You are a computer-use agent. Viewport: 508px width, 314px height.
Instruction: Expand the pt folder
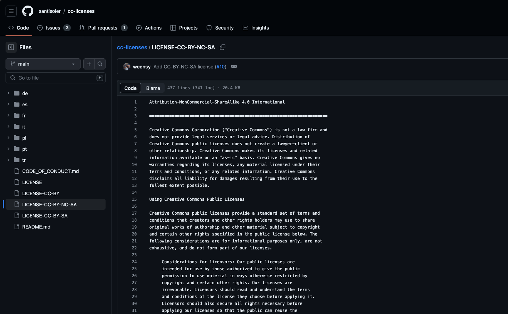pyautogui.click(x=8, y=149)
